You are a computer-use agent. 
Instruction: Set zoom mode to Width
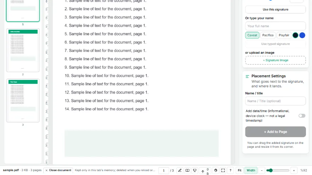tap(251, 170)
